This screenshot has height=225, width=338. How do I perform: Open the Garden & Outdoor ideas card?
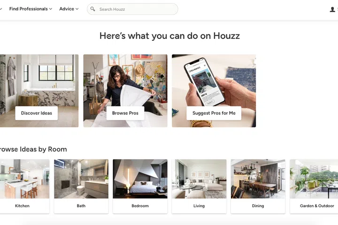coord(314,187)
